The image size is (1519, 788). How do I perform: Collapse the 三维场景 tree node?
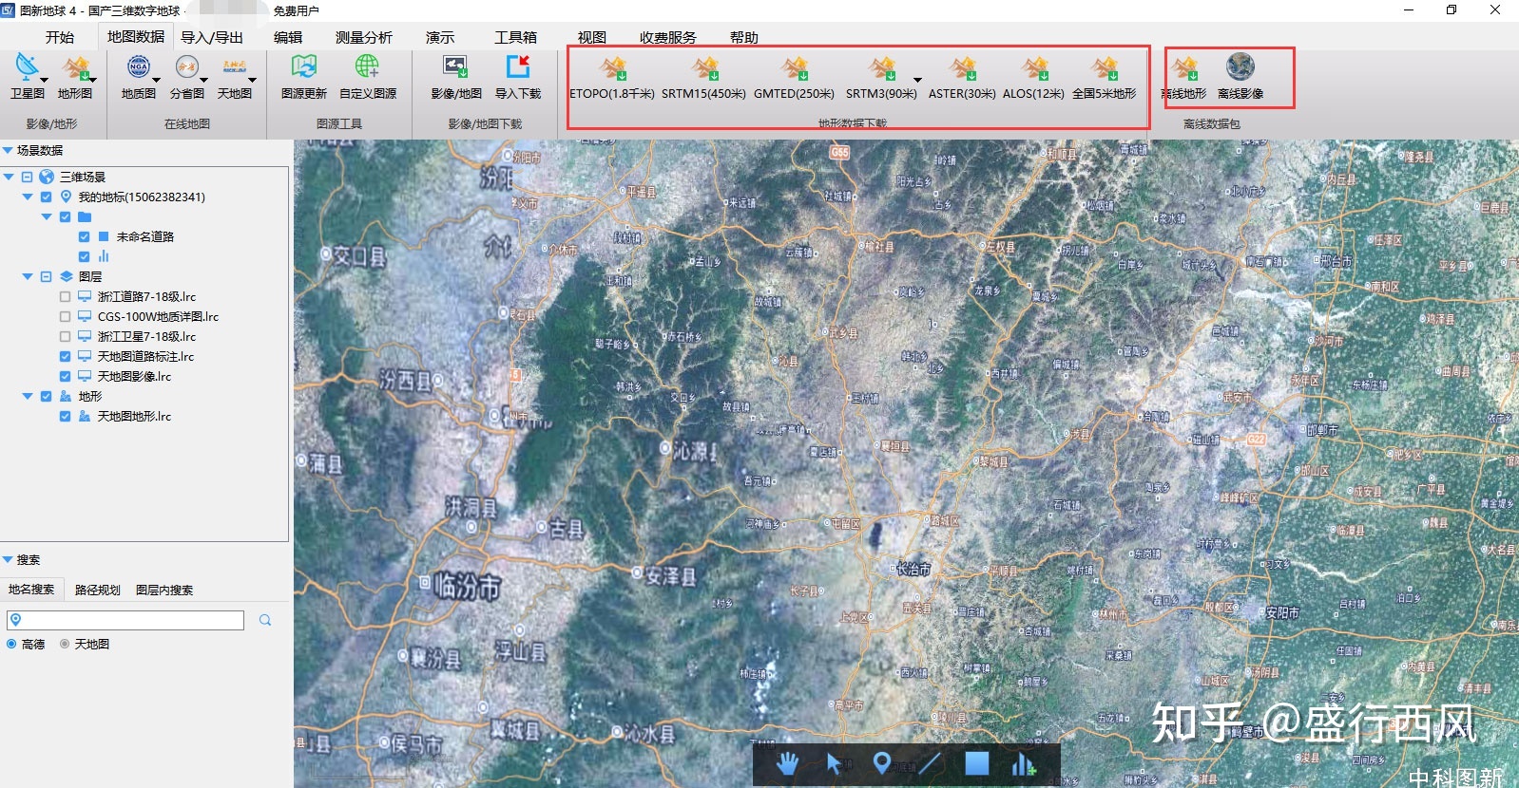(9, 177)
